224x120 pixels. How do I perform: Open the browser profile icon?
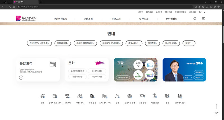(x=218, y=6)
